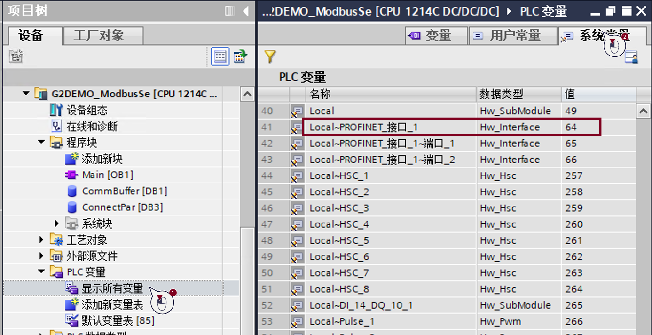This screenshot has width=652, height=335.
Task: Expand the 系统块 folder
Action: (x=57, y=223)
